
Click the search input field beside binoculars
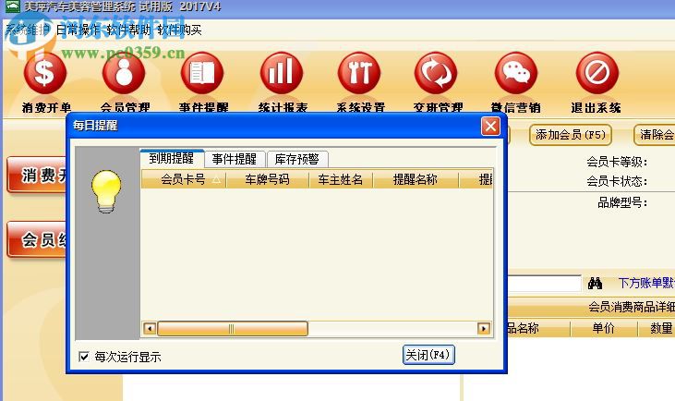pyautogui.click(x=545, y=283)
